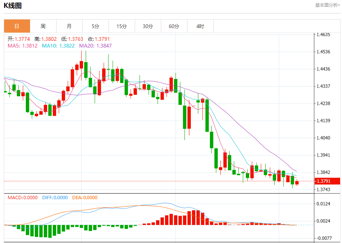Click the 1.3842 price axis label
This screenshot has width=342, height=243.
click(323, 172)
